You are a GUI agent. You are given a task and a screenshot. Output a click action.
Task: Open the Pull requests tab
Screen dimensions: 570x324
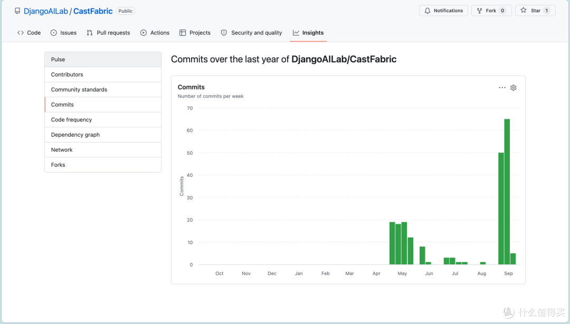click(108, 33)
